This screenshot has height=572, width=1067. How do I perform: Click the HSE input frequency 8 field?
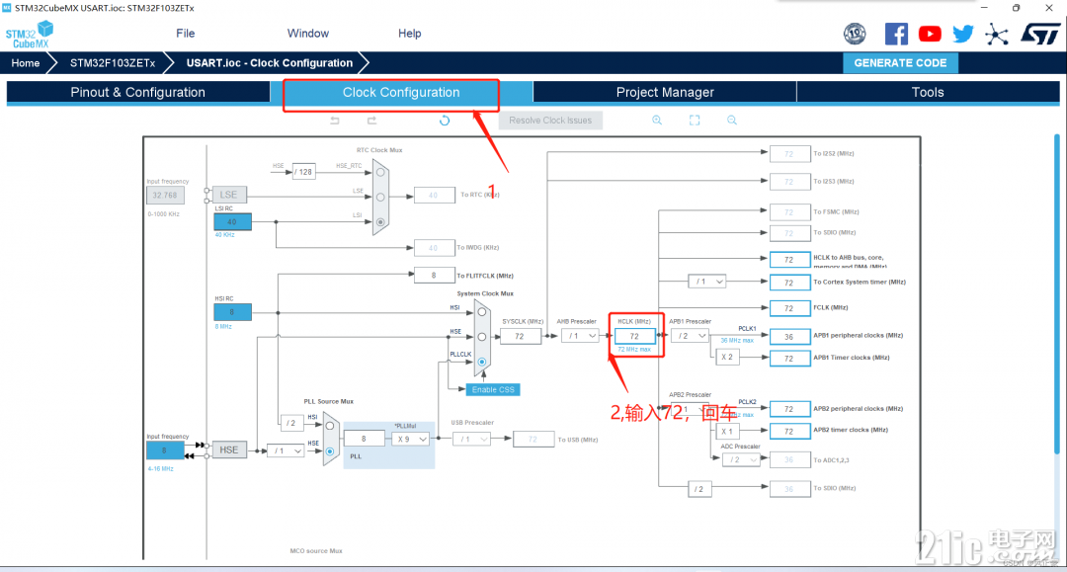coord(165,450)
